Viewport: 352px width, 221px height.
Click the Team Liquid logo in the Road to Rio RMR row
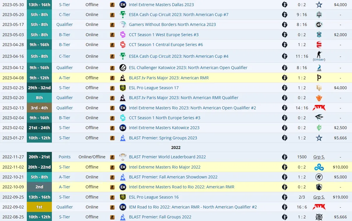(x=319, y=187)
